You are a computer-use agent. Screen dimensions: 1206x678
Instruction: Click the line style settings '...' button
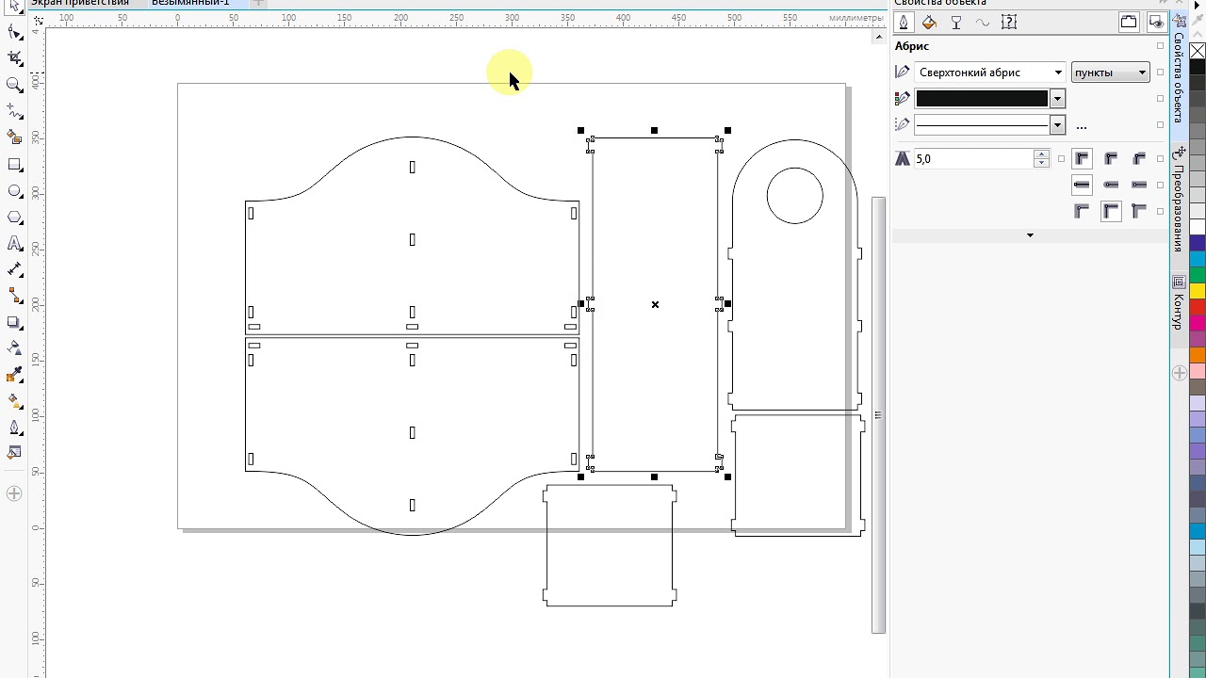pyautogui.click(x=1081, y=126)
